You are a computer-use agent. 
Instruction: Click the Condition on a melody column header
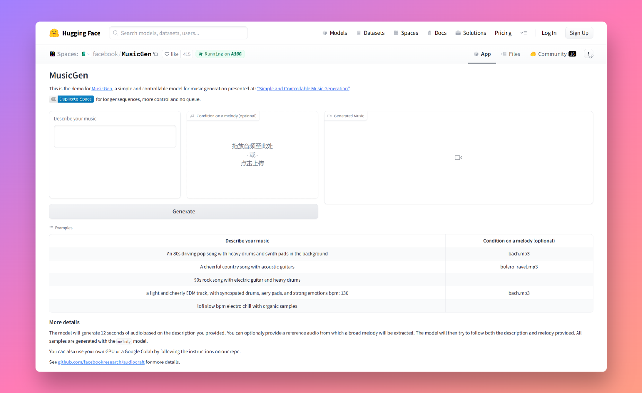[x=519, y=241]
